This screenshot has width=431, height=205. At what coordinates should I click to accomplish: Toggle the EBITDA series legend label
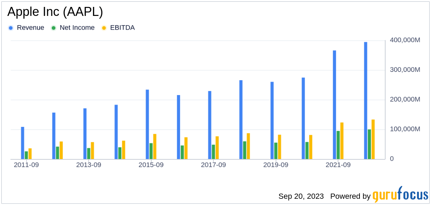[122, 28]
